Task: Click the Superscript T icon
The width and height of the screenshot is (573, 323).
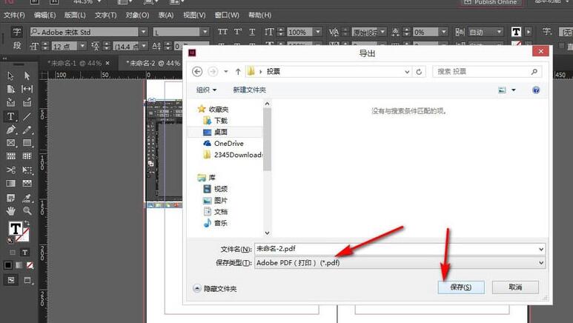Action: click(238, 32)
